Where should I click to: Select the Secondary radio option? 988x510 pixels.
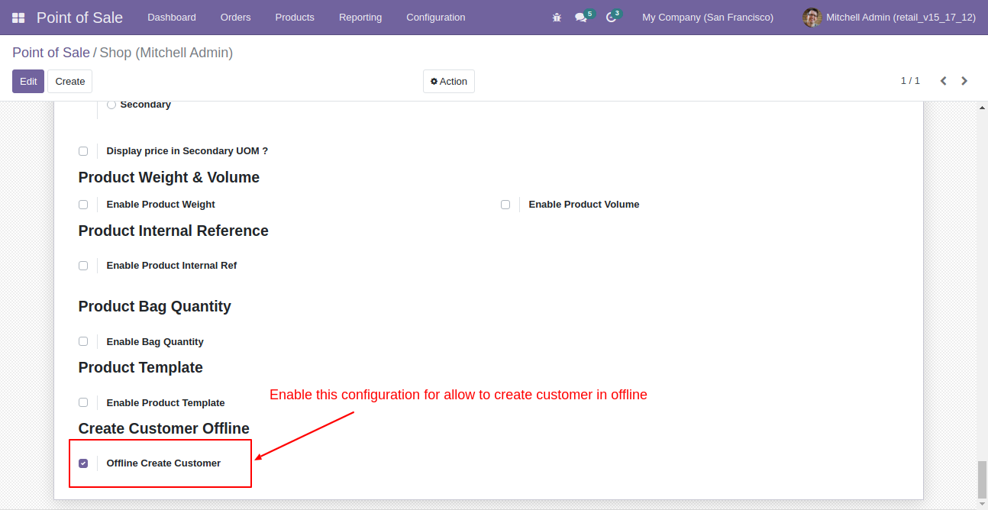point(111,105)
